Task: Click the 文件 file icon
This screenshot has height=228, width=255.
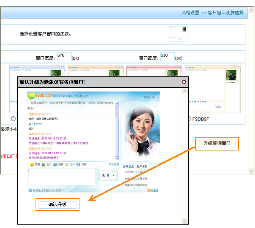Action: [x=67, y=164]
